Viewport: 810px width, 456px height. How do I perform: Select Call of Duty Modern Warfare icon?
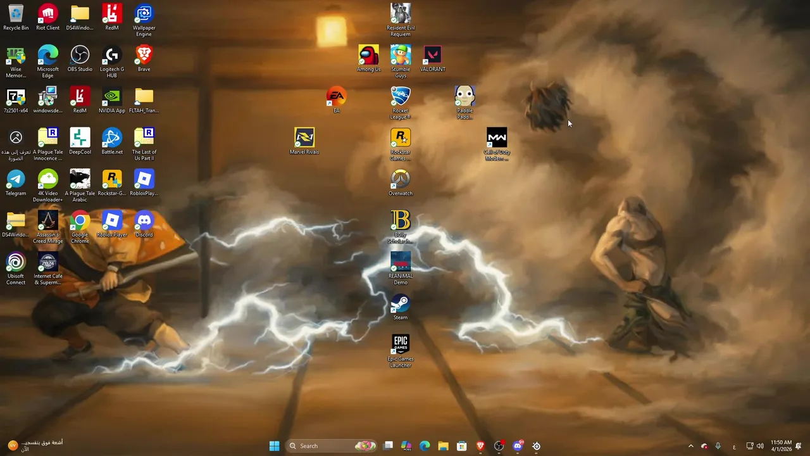pos(497,144)
